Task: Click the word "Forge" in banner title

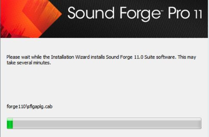Action: (140, 14)
